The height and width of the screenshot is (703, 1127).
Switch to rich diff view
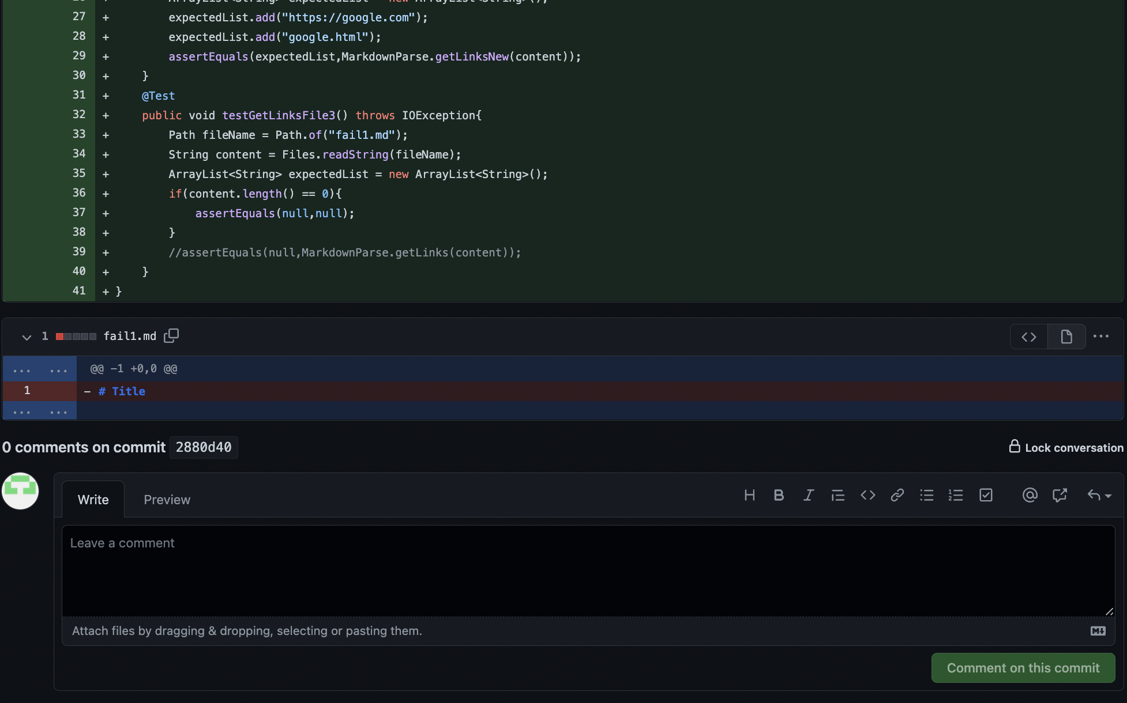1066,337
